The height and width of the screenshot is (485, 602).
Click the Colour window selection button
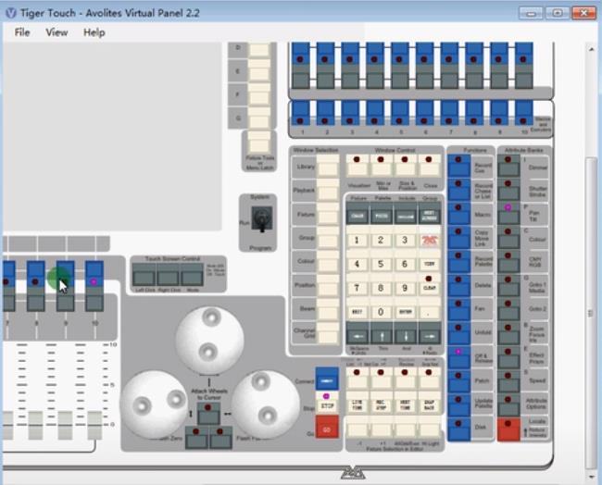coord(328,261)
